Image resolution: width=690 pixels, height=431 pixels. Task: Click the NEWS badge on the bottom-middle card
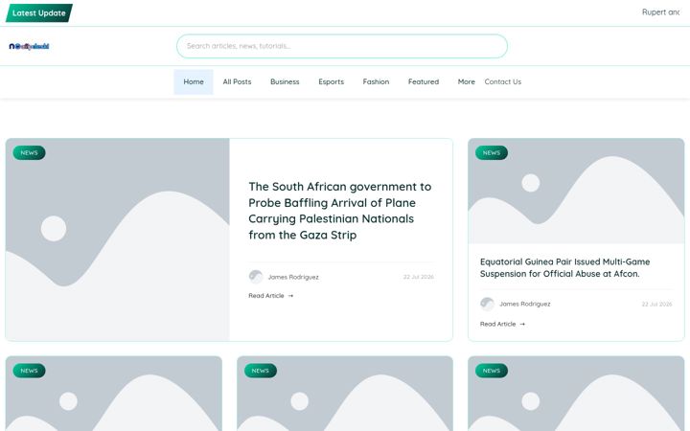coord(261,371)
